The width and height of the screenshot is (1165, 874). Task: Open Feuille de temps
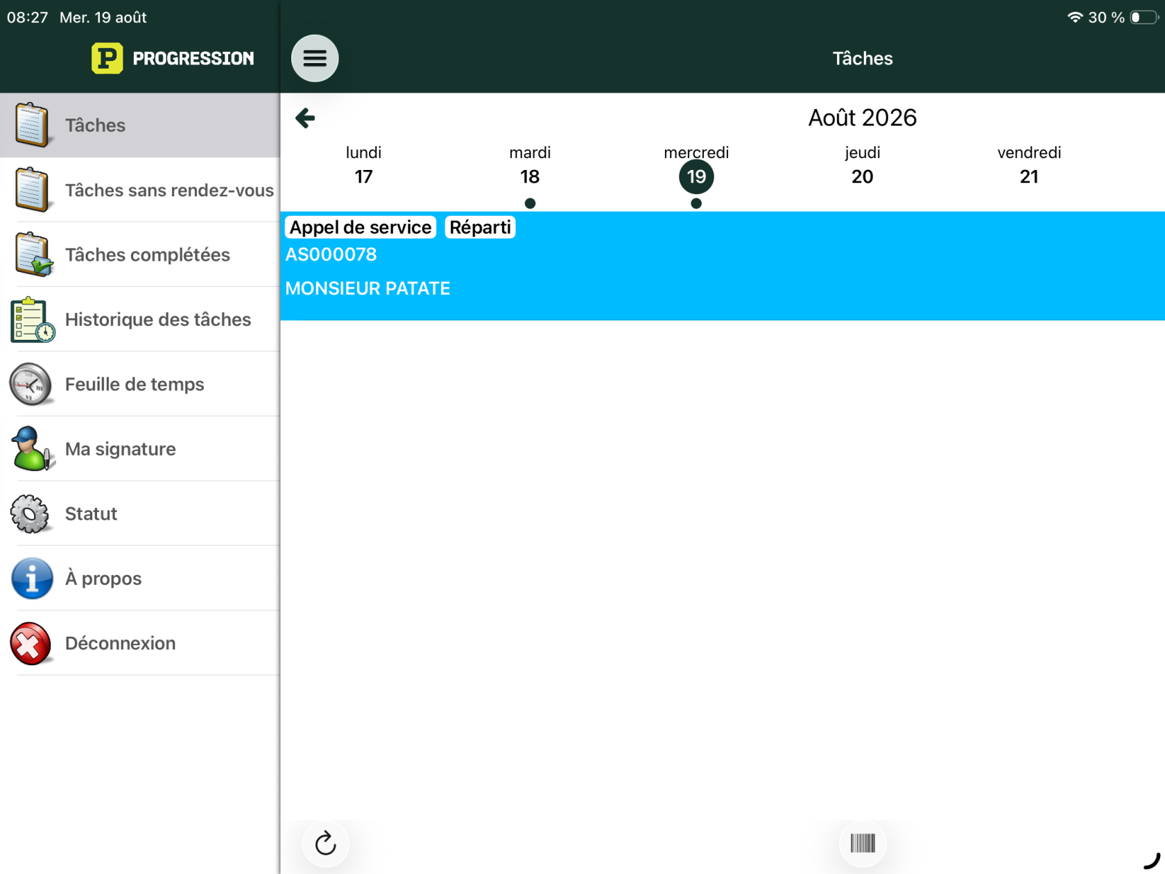(140, 384)
